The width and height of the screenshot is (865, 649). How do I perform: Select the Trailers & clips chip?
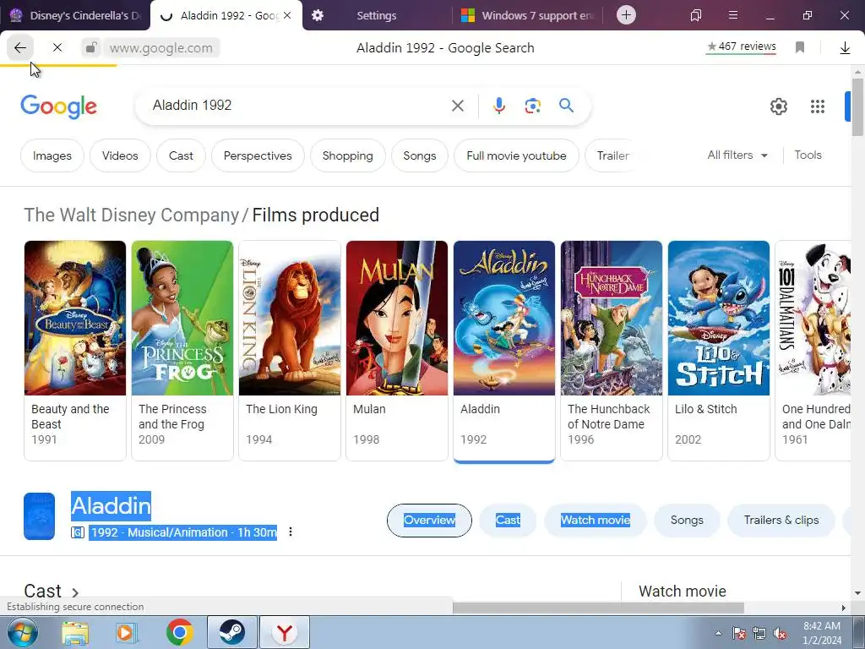click(781, 520)
